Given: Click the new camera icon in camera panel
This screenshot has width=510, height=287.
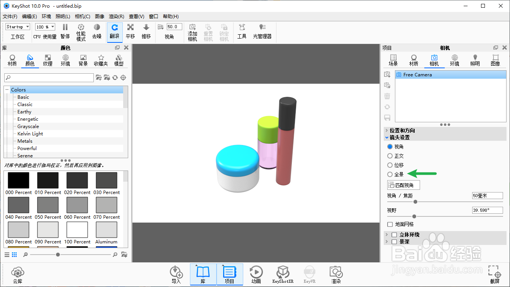Looking at the screenshot, I should coord(387,74).
